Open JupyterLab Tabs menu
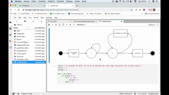Image resolution: width=169 pixels, height=95 pixels. click(x=42, y=18)
